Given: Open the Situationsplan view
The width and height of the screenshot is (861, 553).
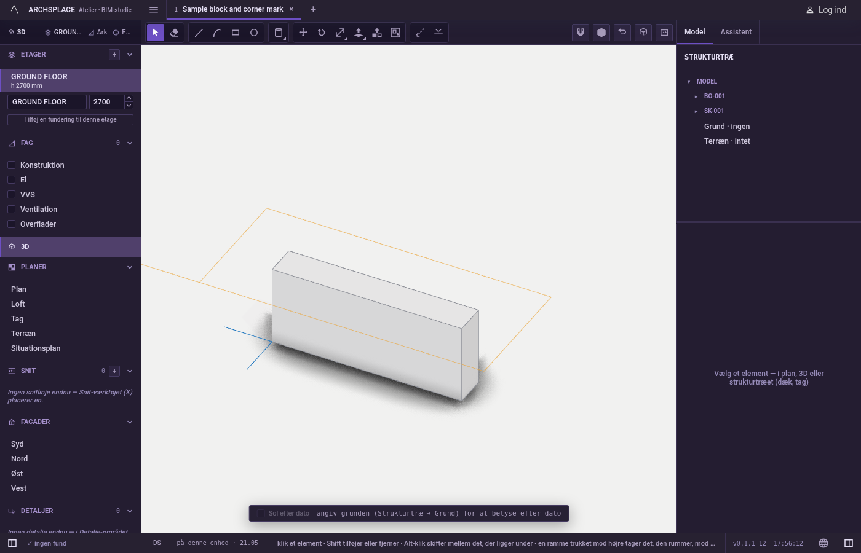Looking at the screenshot, I should click(36, 348).
